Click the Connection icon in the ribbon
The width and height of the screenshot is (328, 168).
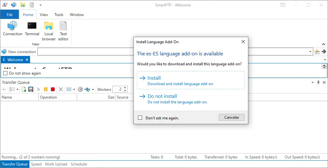[x=12, y=28]
